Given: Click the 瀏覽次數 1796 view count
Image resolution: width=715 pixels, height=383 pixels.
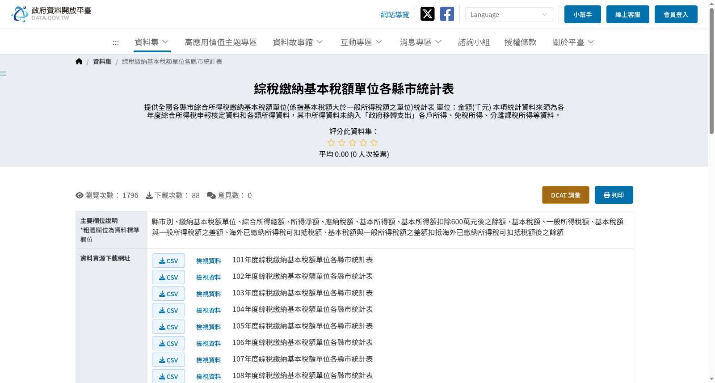Looking at the screenshot, I should tap(107, 195).
